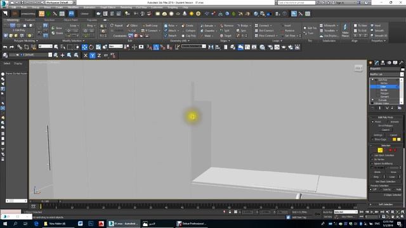Screen dimensions: 406x228
Task: Click Get Stack Selection button
Action: pyautogui.click(x=386, y=182)
